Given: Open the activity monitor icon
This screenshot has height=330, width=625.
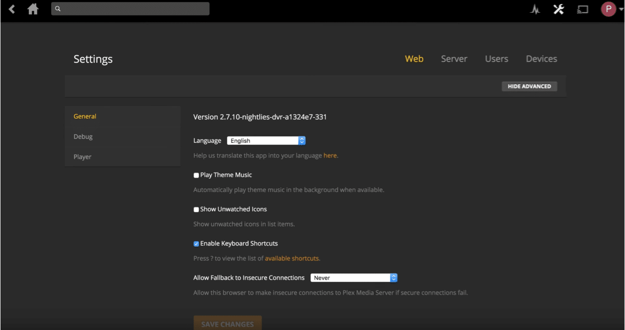Looking at the screenshot, I should coord(534,9).
